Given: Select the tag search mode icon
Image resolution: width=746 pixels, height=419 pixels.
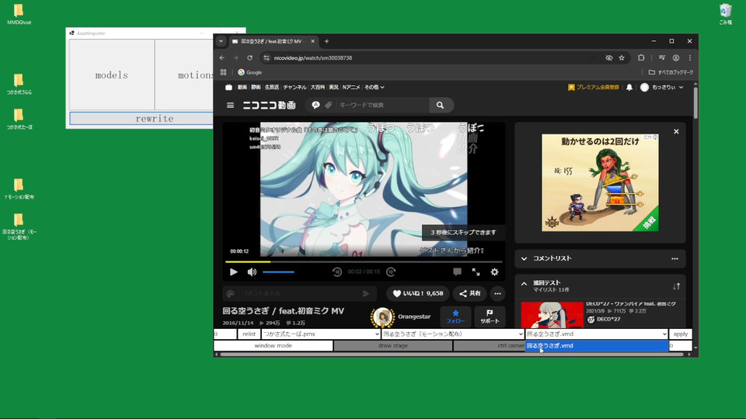Looking at the screenshot, I should pos(328,105).
